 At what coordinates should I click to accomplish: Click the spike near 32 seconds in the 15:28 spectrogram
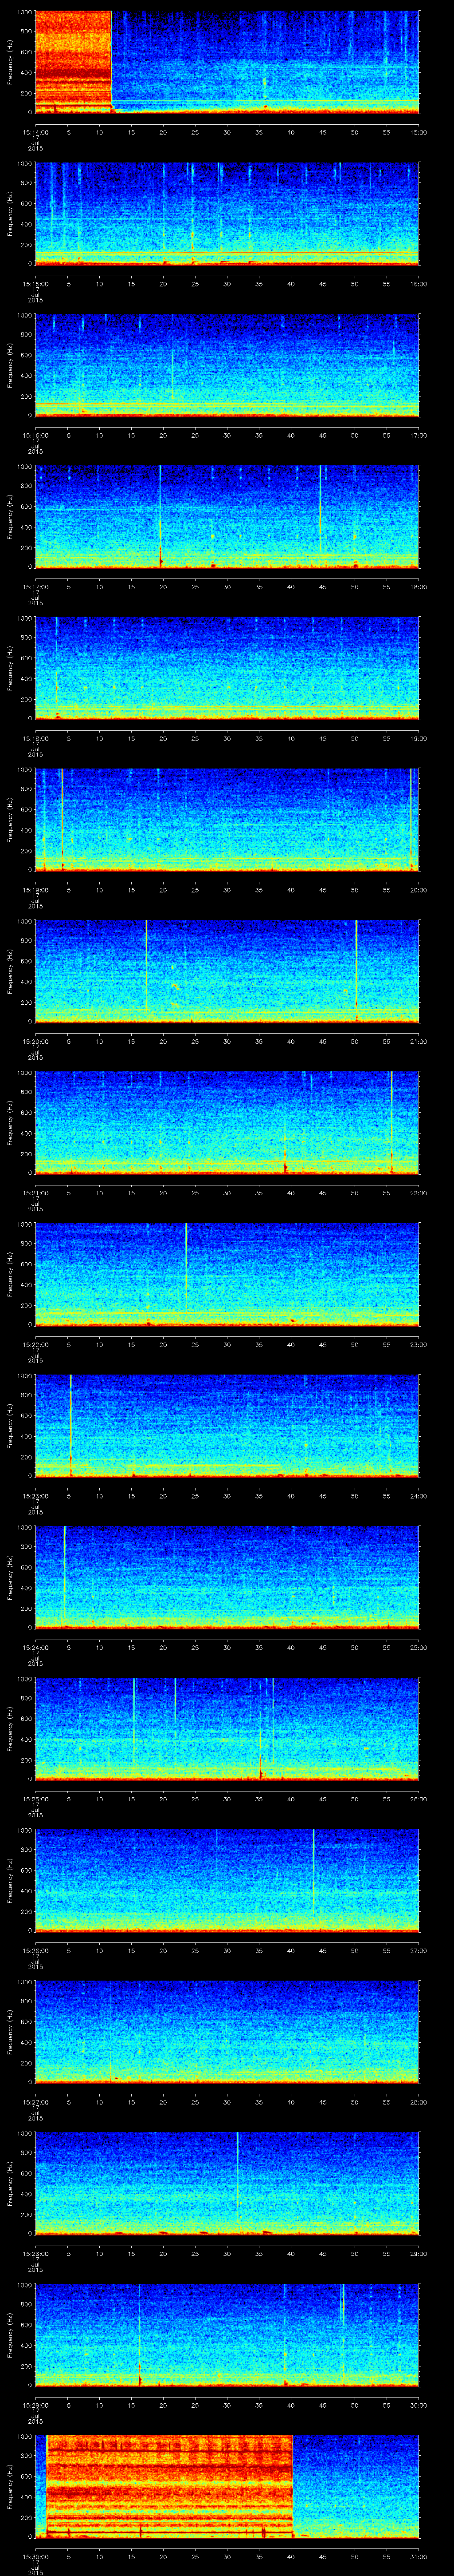point(238,2170)
